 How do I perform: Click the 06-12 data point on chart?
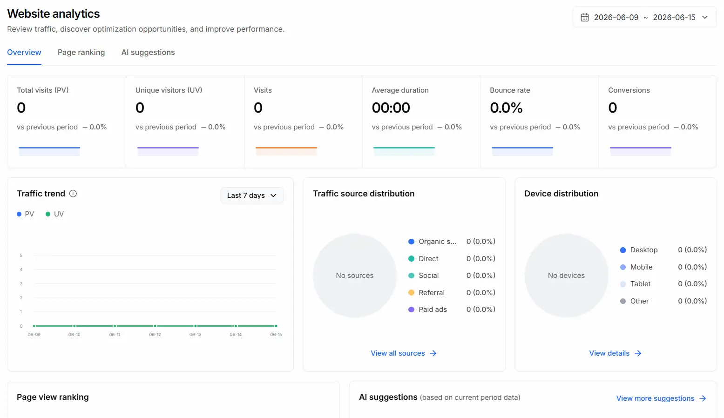pos(155,326)
